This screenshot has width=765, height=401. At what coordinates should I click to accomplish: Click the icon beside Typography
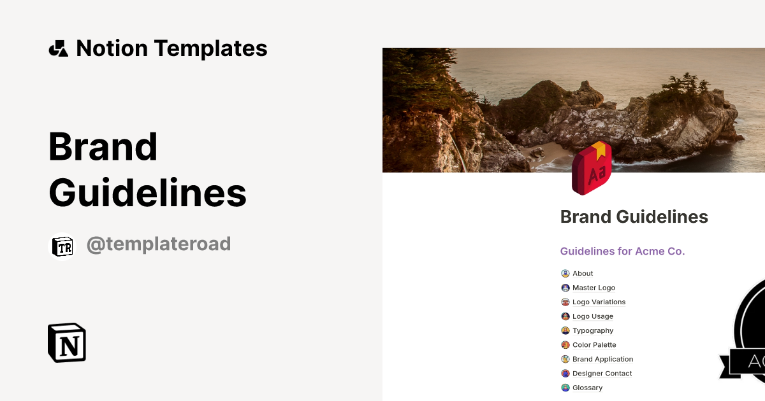(565, 331)
